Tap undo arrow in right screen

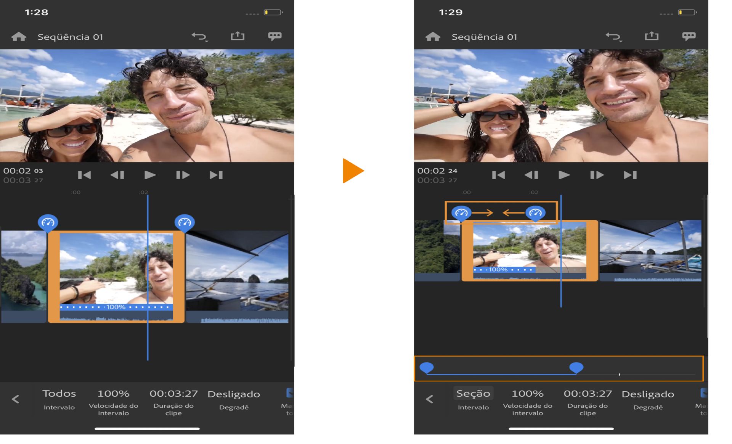coord(613,37)
